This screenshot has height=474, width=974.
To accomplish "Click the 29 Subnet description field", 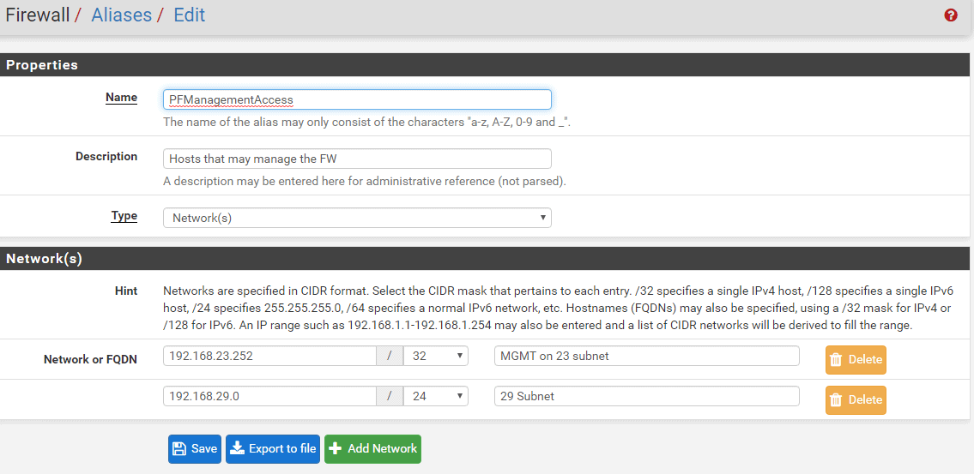I will click(647, 396).
